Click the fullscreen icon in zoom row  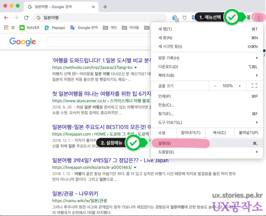[x=254, y=86]
